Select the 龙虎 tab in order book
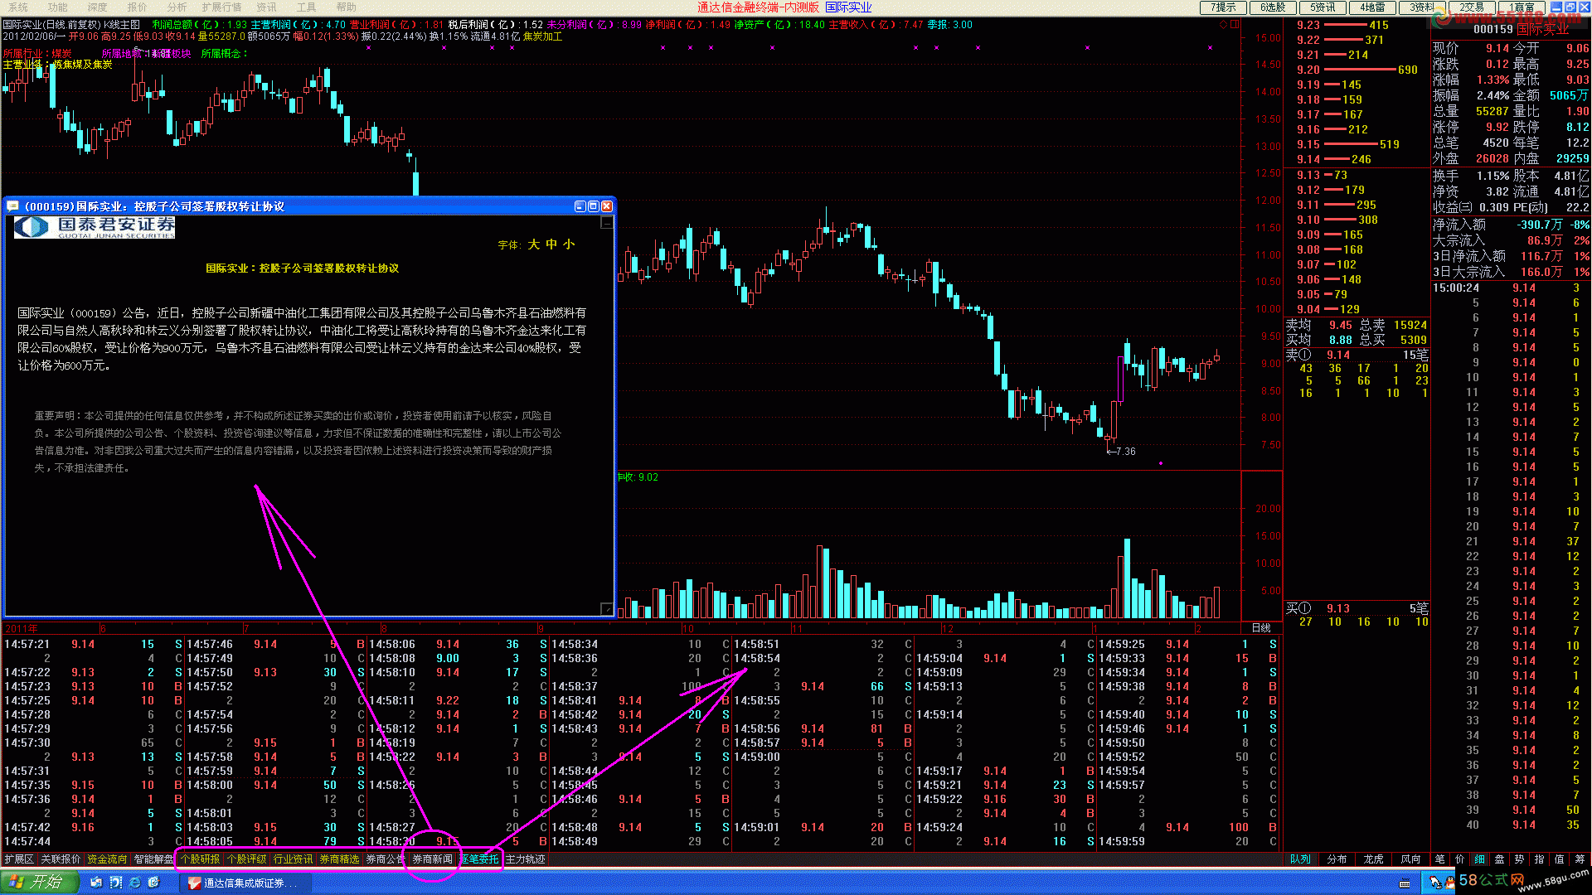The width and height of the screenshot is (1592, 895). pyautogui.click(x=1373, y=859)
